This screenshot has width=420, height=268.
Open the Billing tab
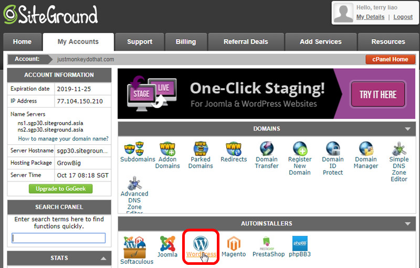tap(186, 42)
